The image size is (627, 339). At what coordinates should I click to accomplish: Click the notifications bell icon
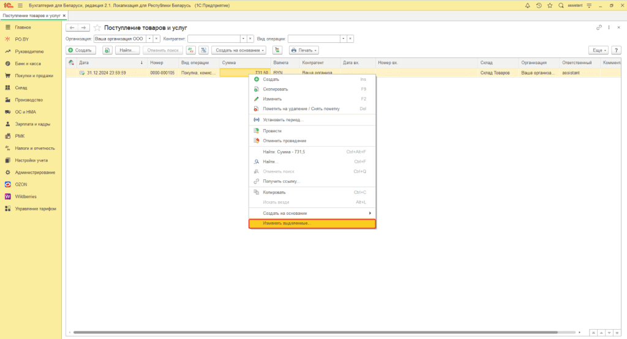[528, 6]
